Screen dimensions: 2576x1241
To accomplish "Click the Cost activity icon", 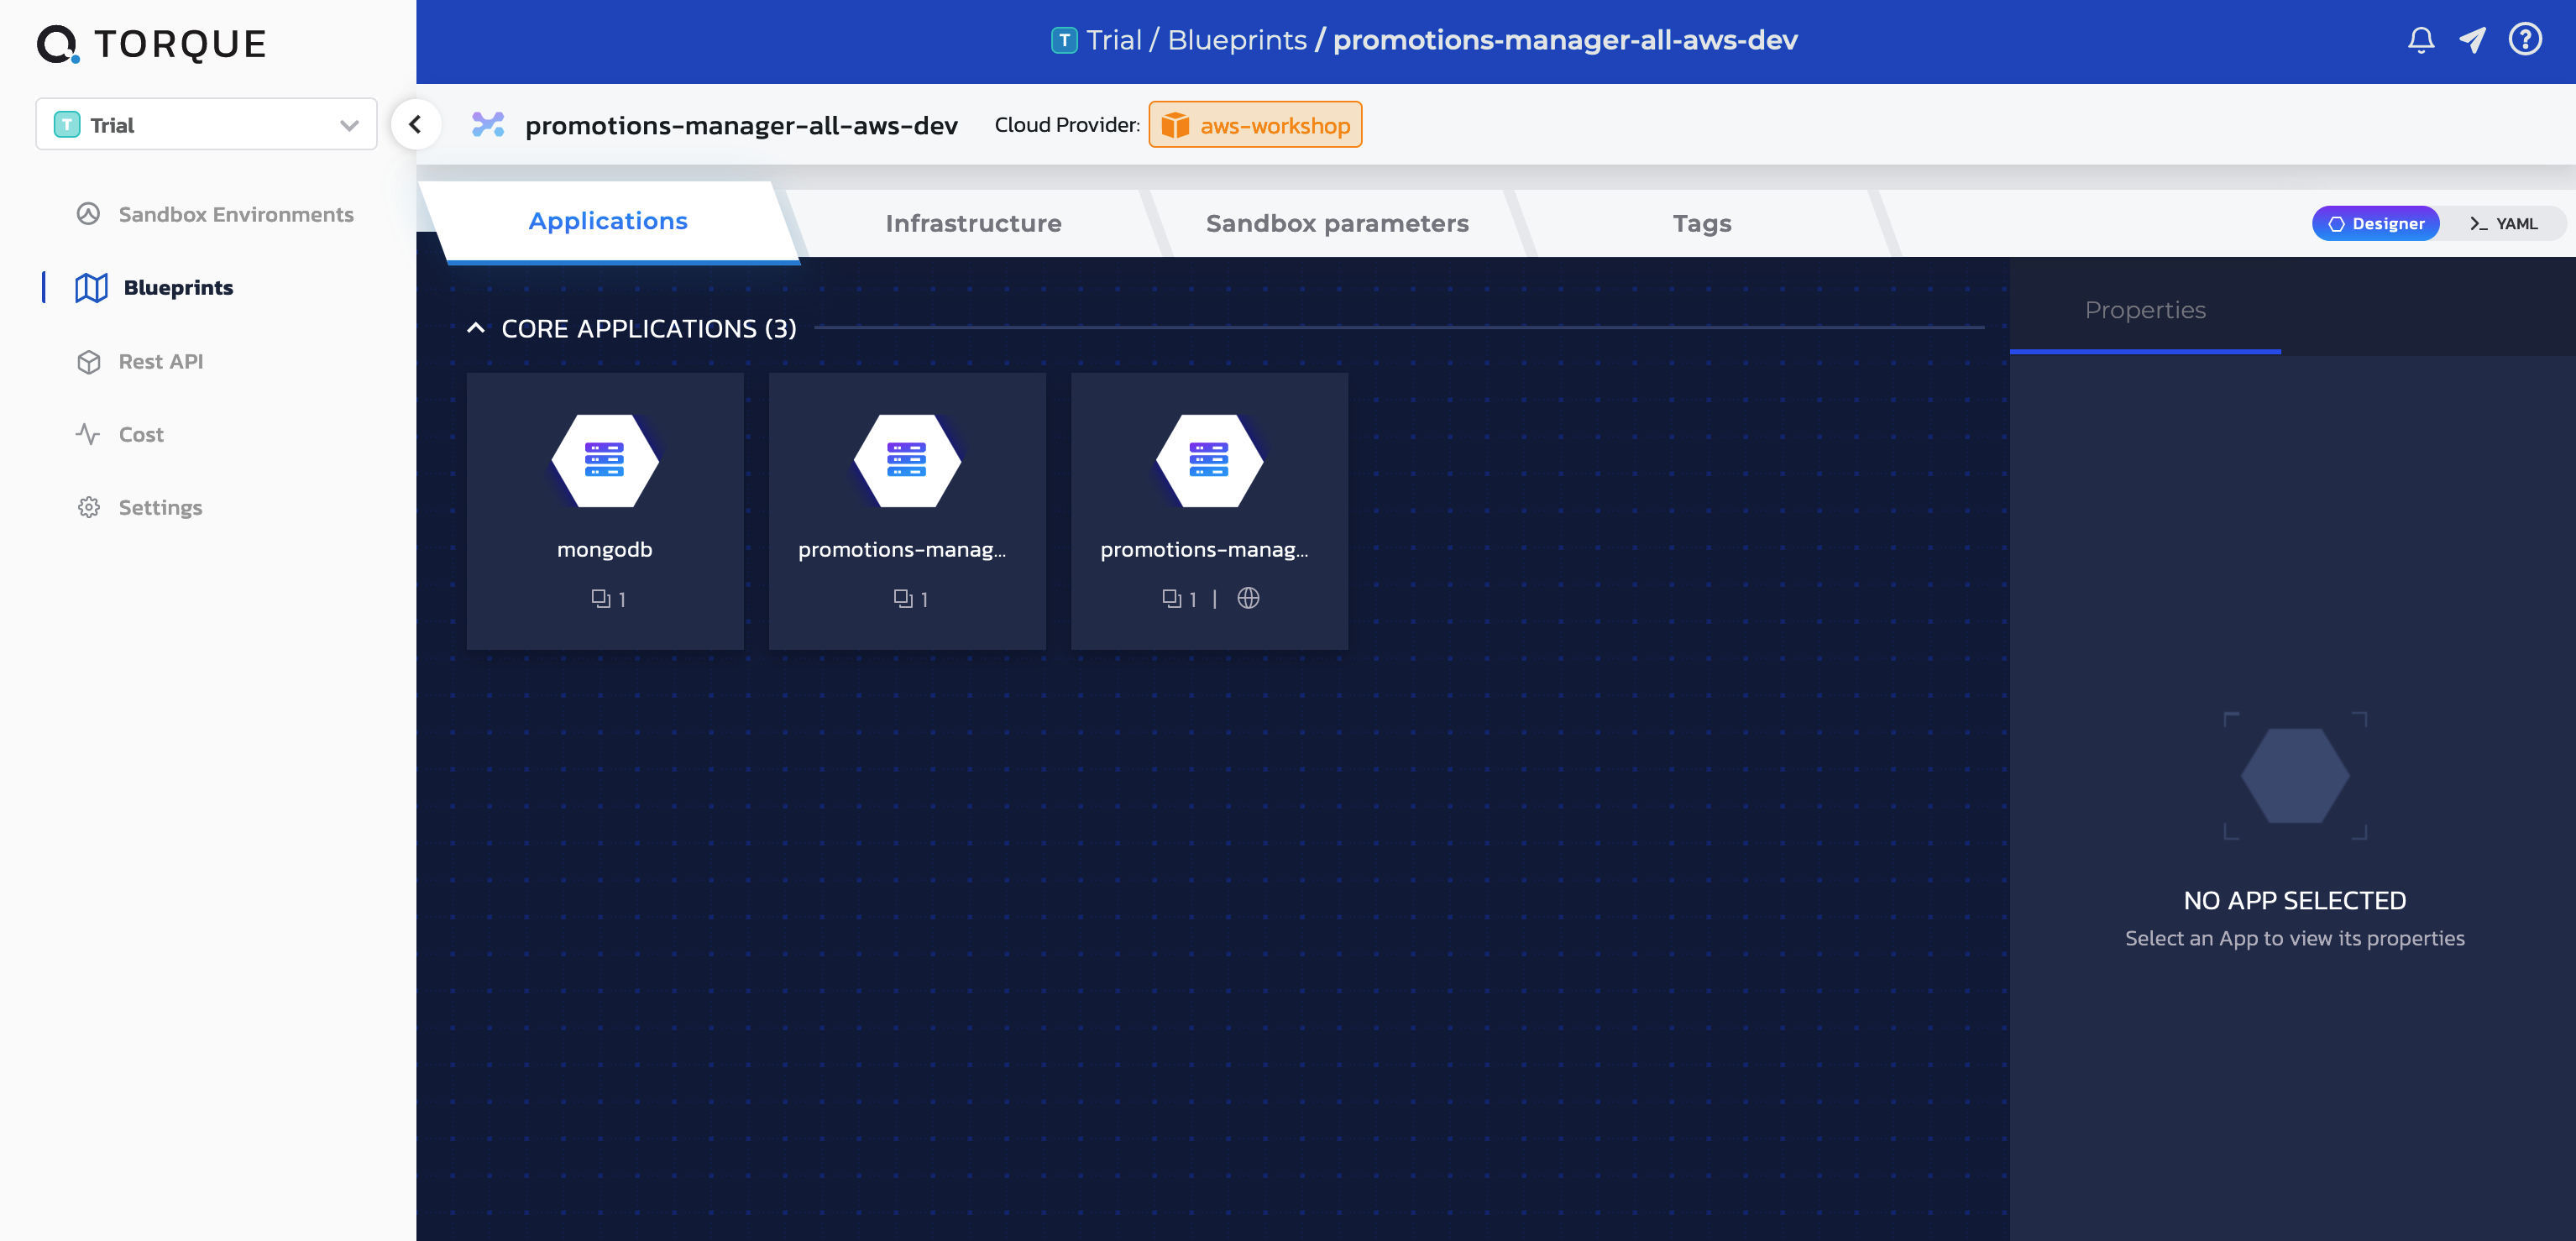I will [88, 434].
